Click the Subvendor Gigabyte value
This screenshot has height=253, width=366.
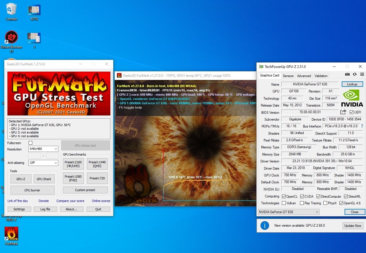coord(295,119)
